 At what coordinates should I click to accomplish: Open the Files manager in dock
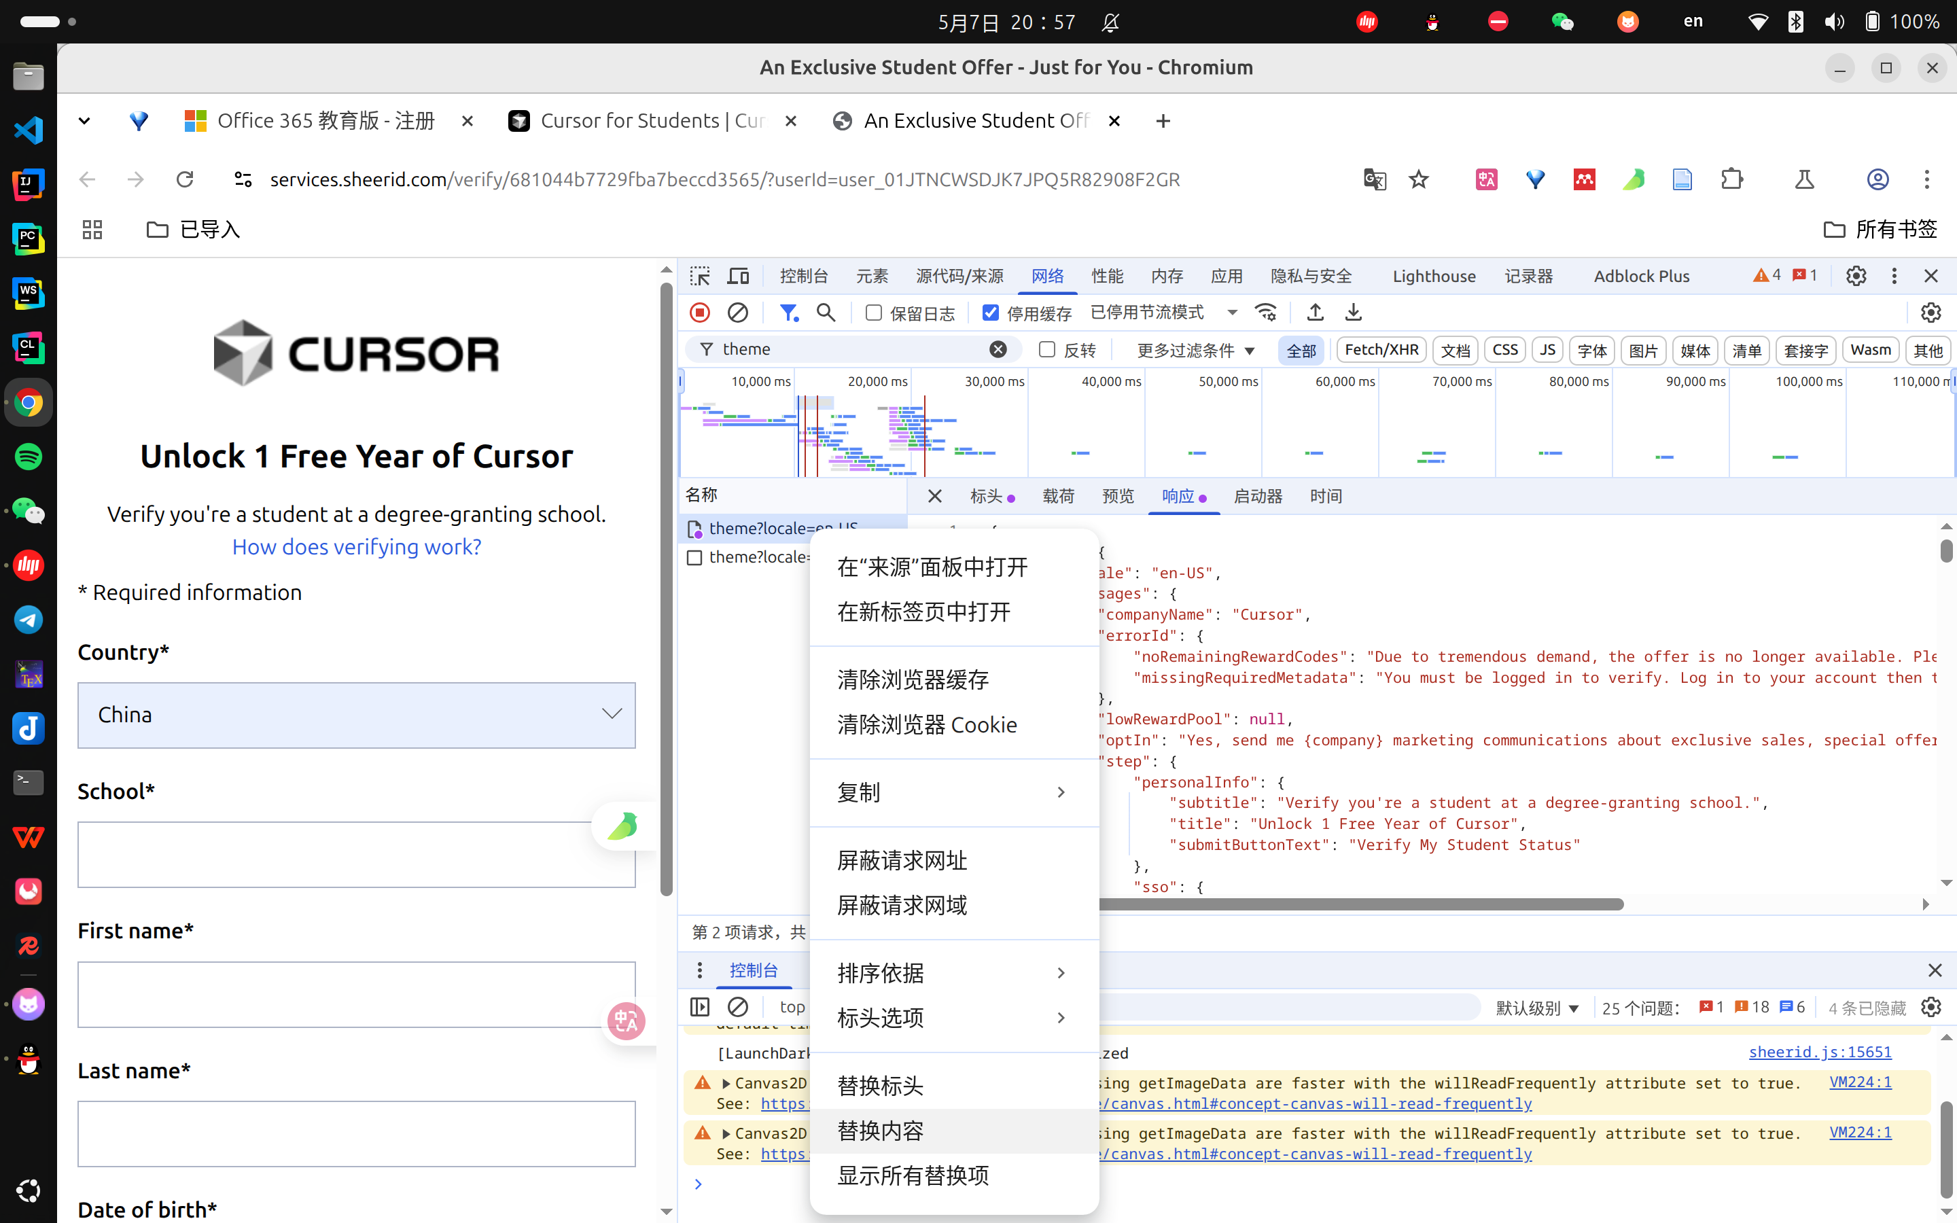pyautogui.click(x=29, y=76)
